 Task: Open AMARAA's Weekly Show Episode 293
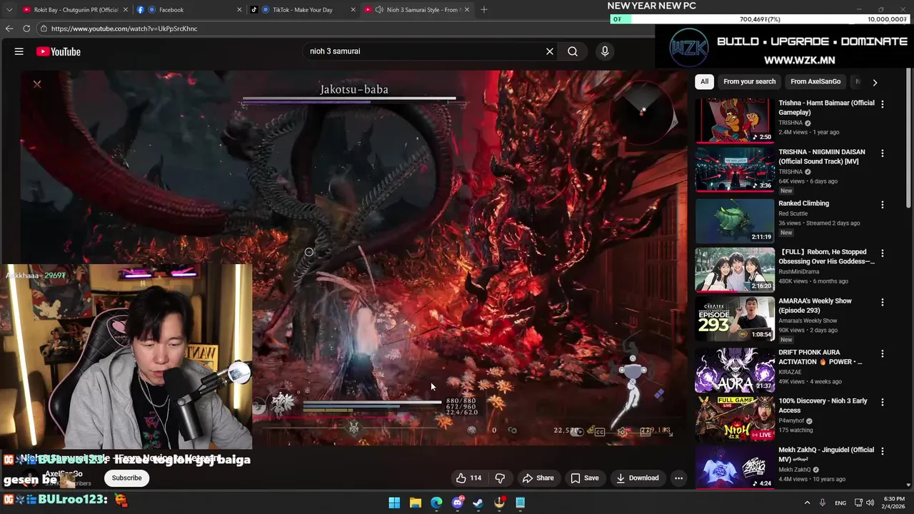click(815, 306)
